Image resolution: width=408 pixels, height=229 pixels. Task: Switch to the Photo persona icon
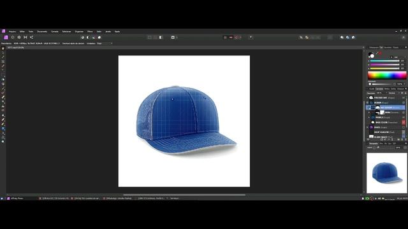(x=6, y=38)
